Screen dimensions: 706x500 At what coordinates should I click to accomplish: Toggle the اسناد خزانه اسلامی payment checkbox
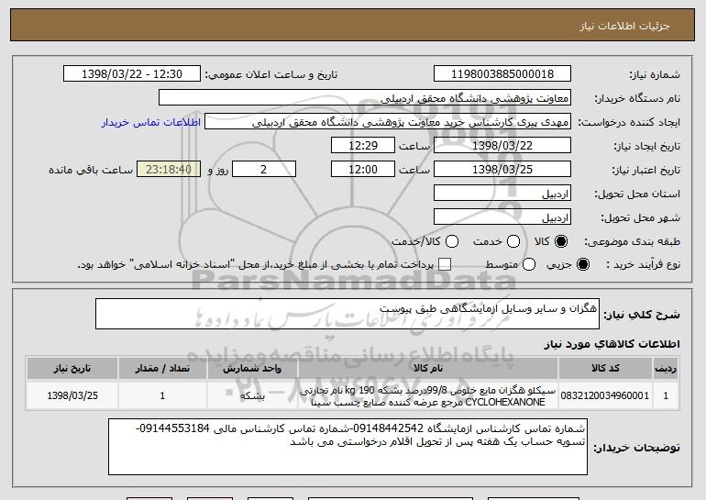[445, 265]
